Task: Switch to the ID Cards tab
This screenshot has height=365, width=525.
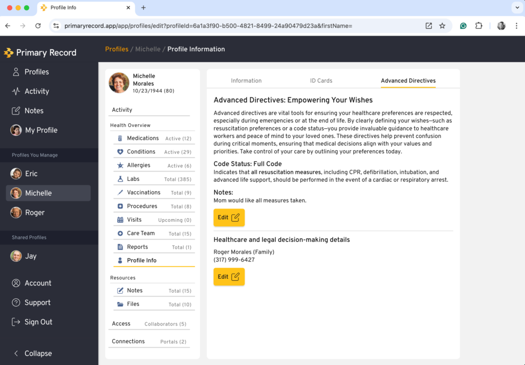Action: pyautogui.click(x=321, y=81)
